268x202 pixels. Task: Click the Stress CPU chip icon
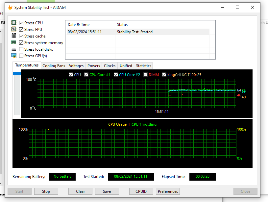[x=14, y=23]
